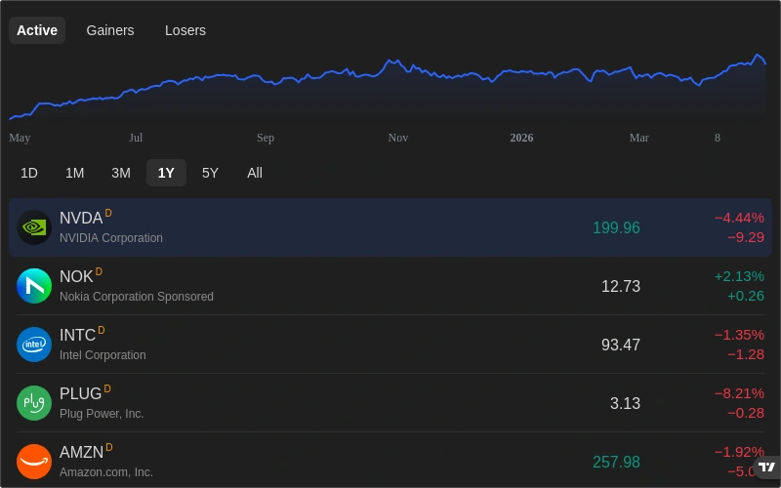
Task: Open the Losers tab
Action: tap(185, 30)
